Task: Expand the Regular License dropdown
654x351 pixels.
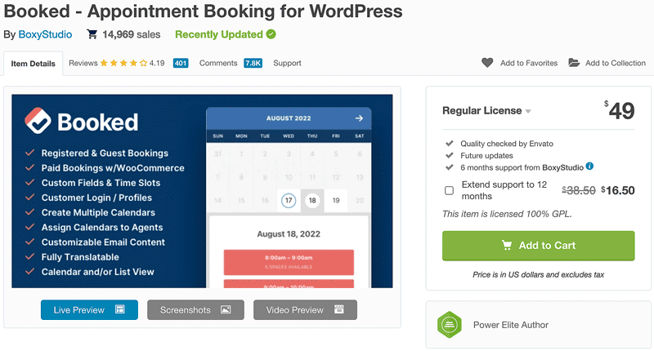Action: pyautogui.click(x=486, y=111)
